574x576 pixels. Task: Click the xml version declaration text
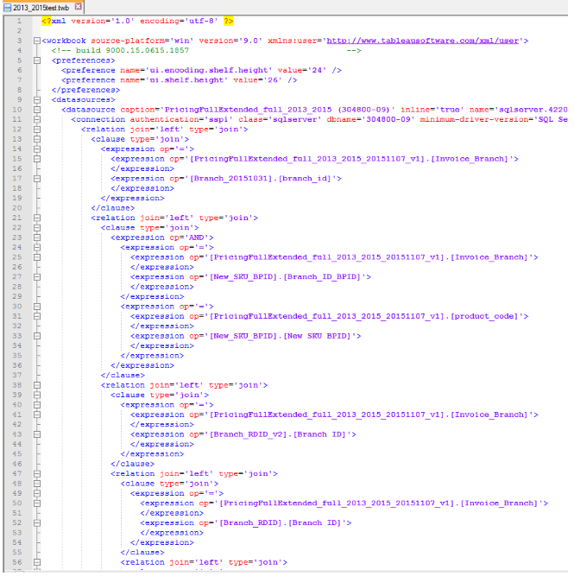(x=137, y=21)
